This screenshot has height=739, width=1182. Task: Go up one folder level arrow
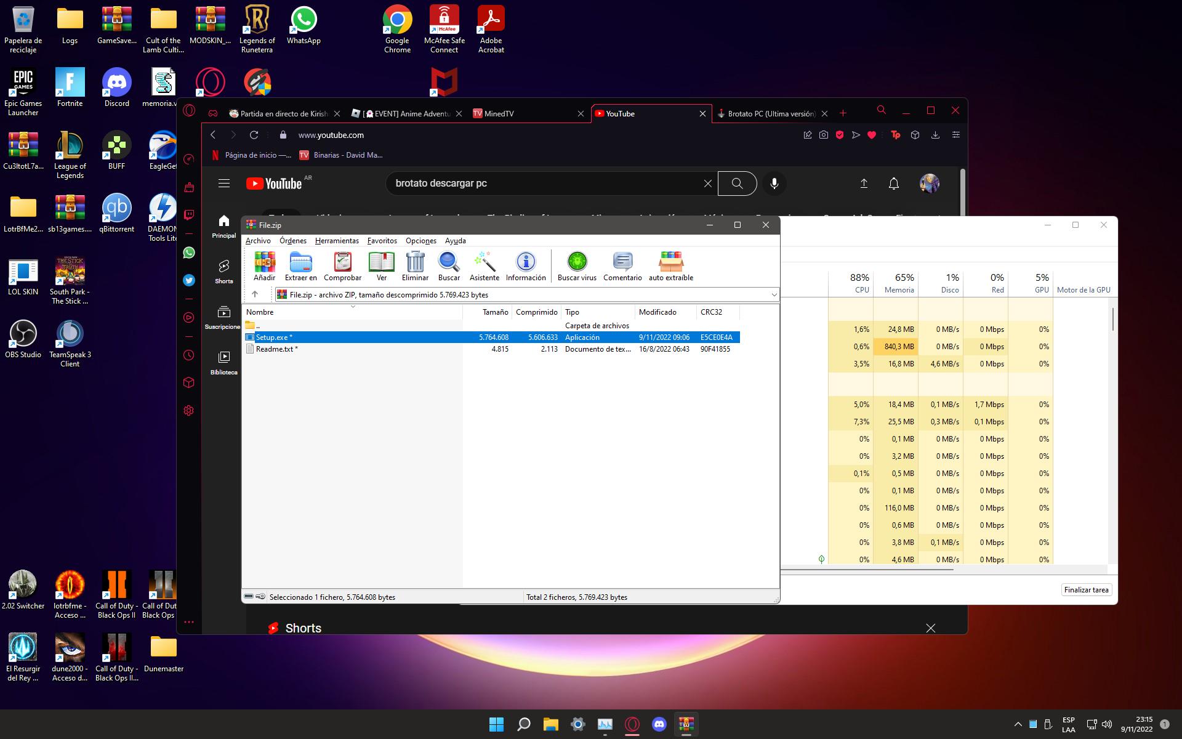coord(255,294)
